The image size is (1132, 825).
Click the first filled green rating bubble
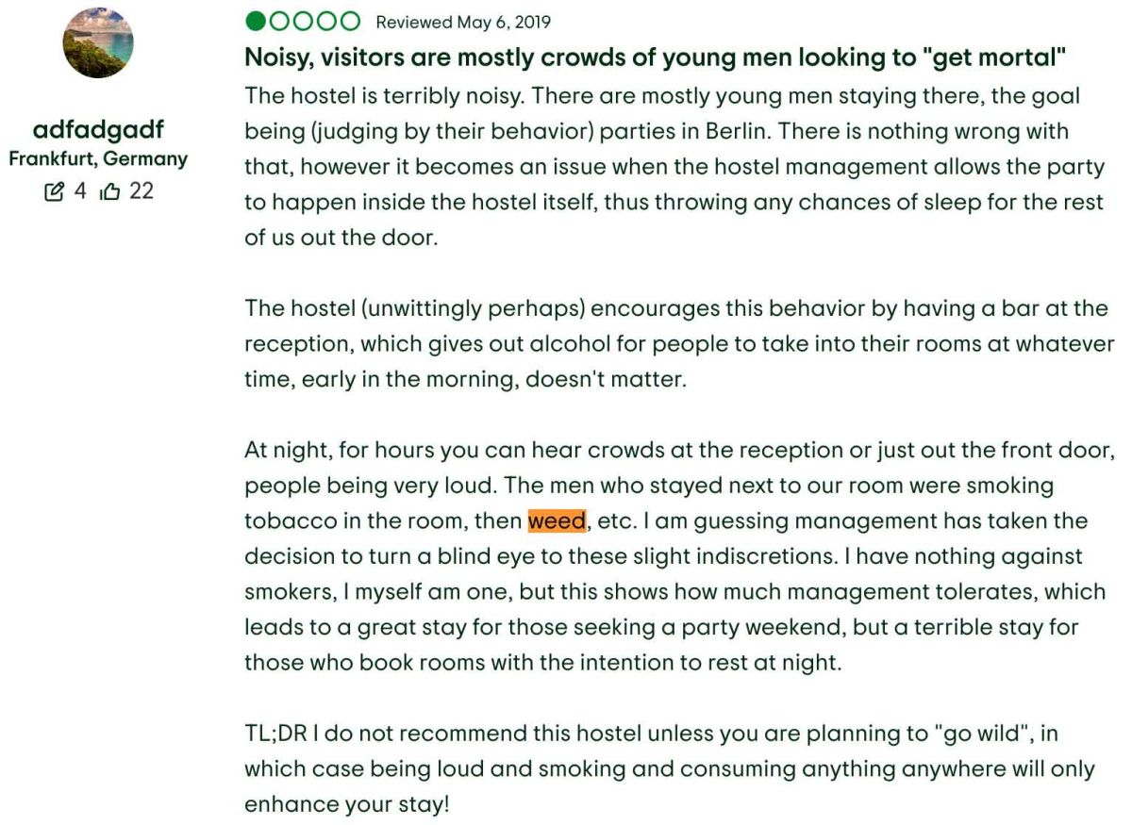pyautogui.click(x=255, y=22)
